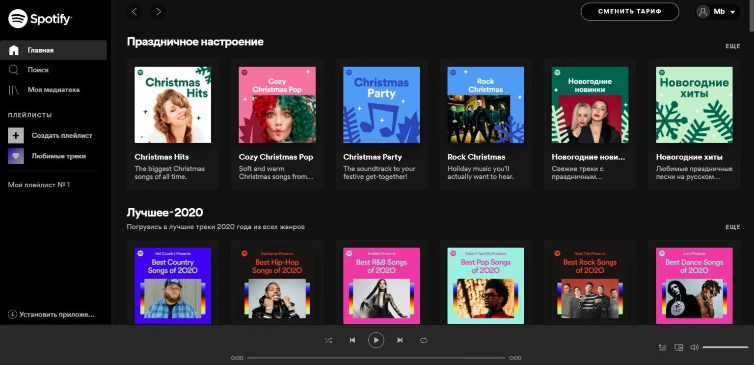Click the Новогодние нови... title text

pos(588,157)
